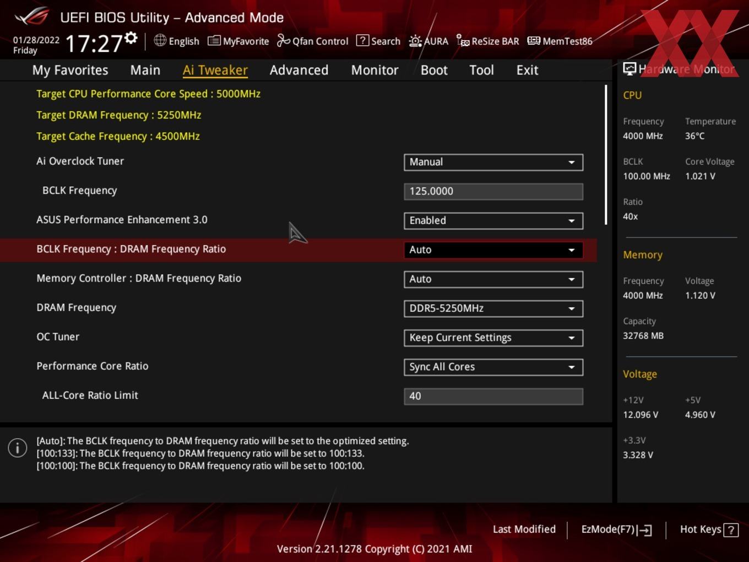Select the Ai Overclock Tuner label

click(80, 161)
